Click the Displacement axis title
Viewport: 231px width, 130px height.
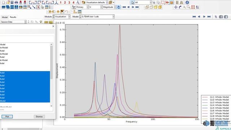coord(57,71)
